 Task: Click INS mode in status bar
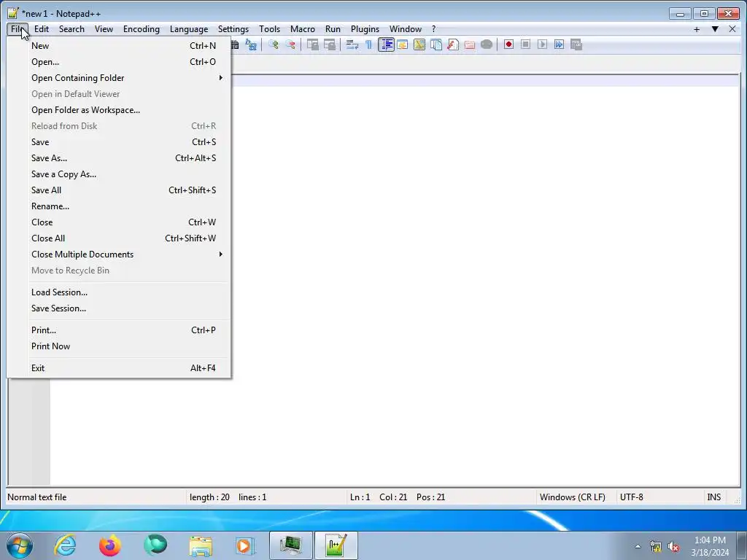click(x=714, y=497)
